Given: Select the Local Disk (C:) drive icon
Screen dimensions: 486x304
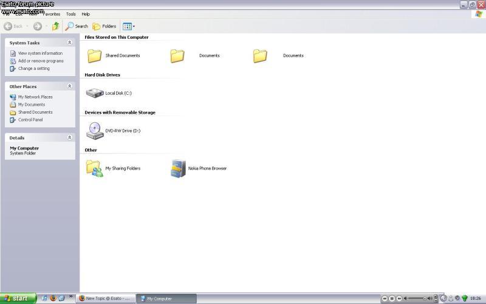Looking at the screenshot, I should [x=95, y=93].
